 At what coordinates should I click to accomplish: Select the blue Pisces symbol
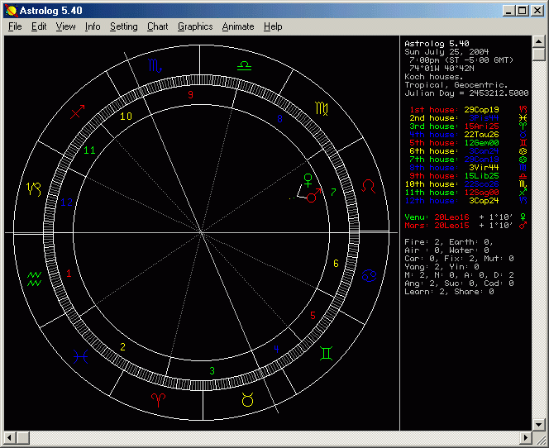click(80, 355)
